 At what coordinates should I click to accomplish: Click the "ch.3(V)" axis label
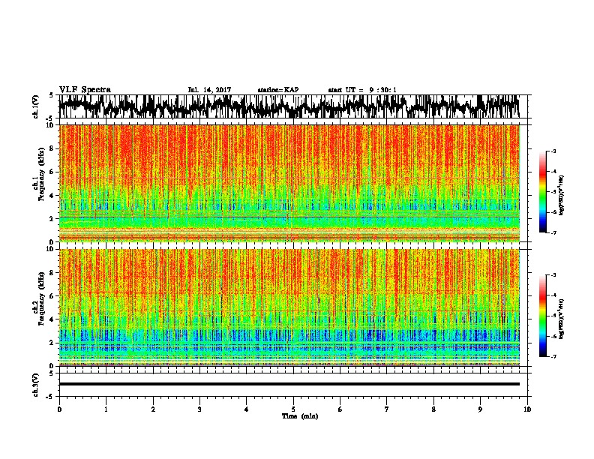[x=36, y=385]
